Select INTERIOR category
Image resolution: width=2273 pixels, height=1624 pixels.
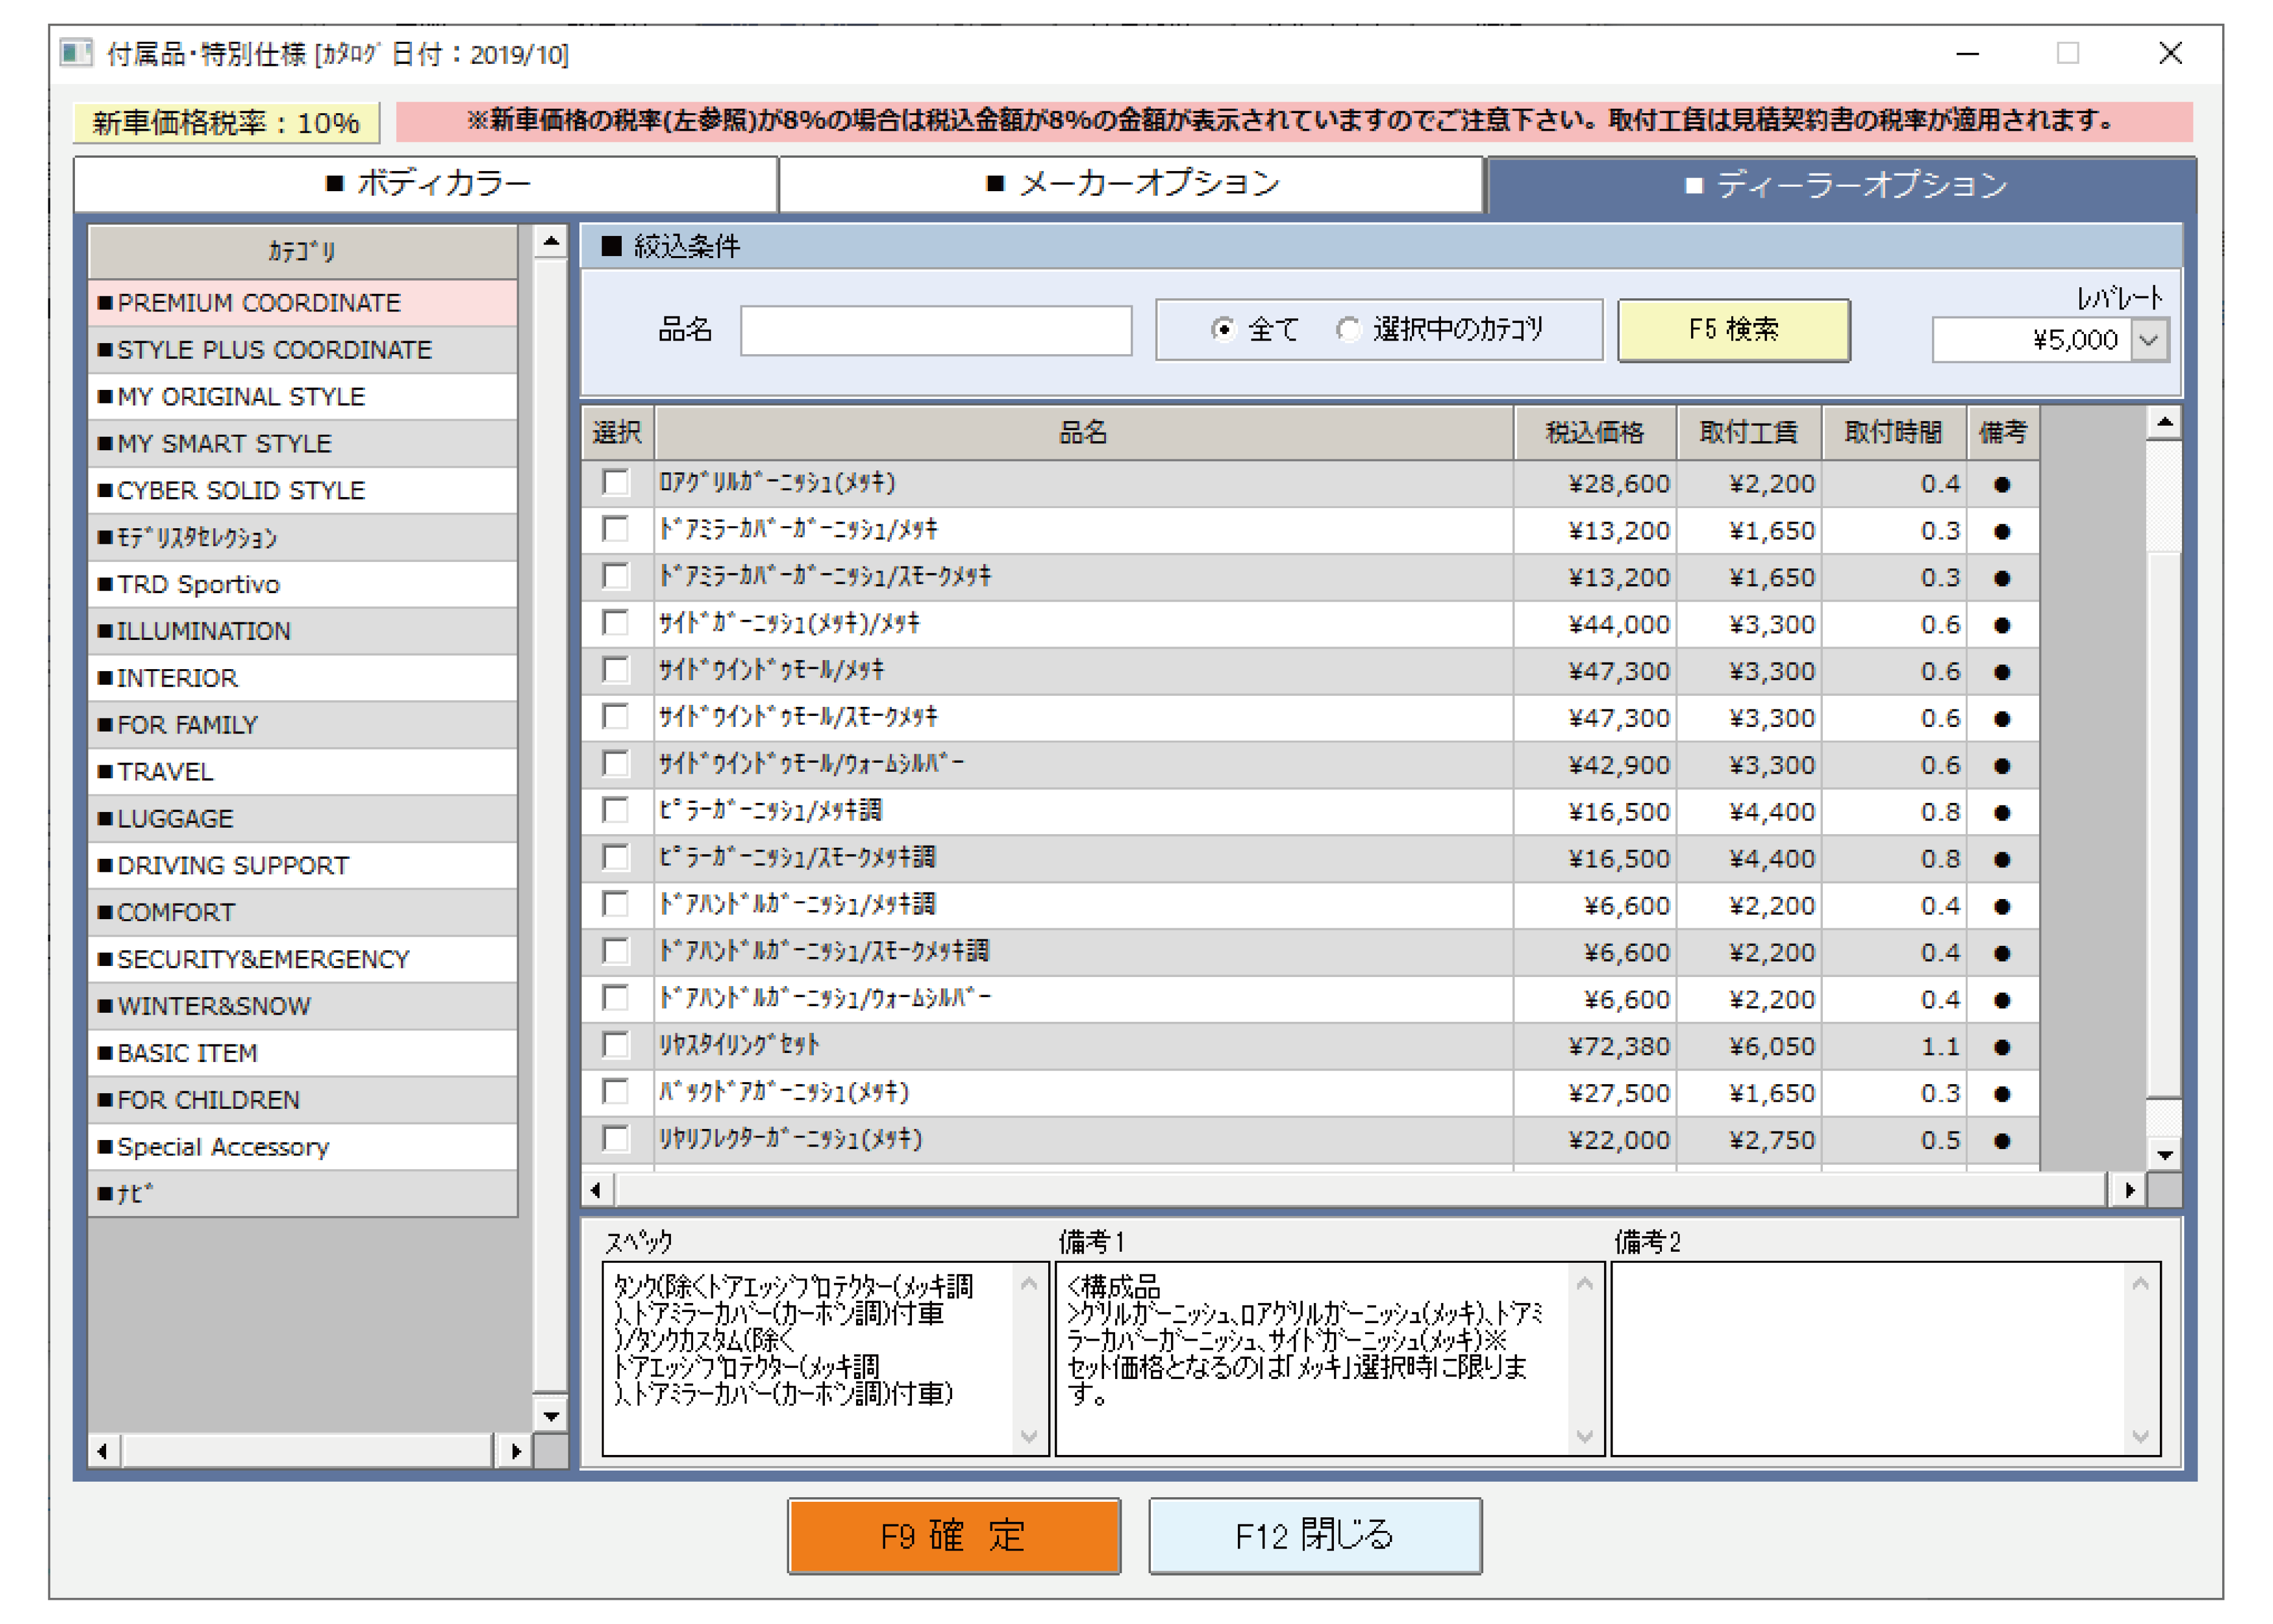(x=303, y=679)
